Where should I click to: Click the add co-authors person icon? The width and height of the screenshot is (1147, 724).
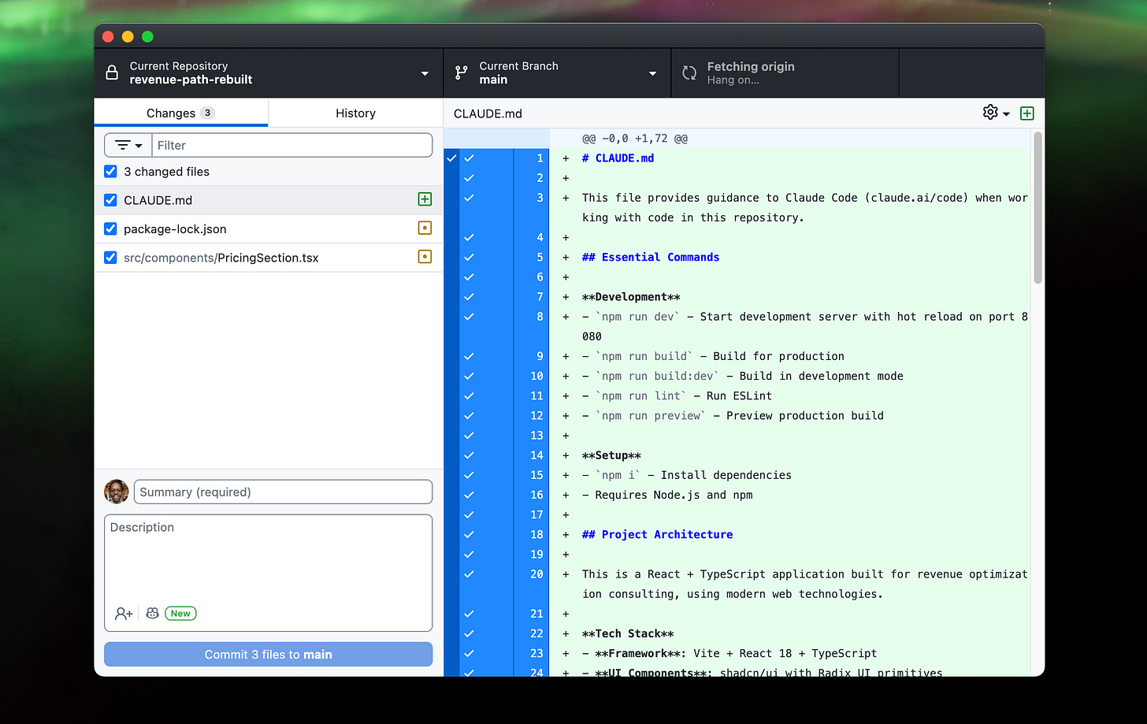pyautogui.click(x=124, y=613)
